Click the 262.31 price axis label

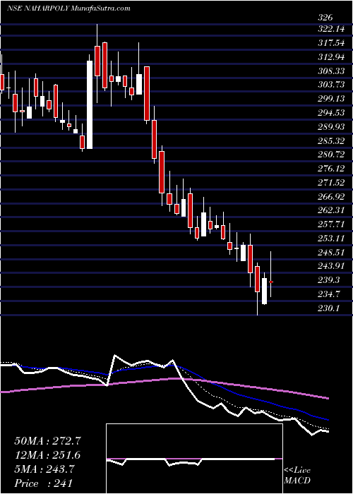coord(331,210)
